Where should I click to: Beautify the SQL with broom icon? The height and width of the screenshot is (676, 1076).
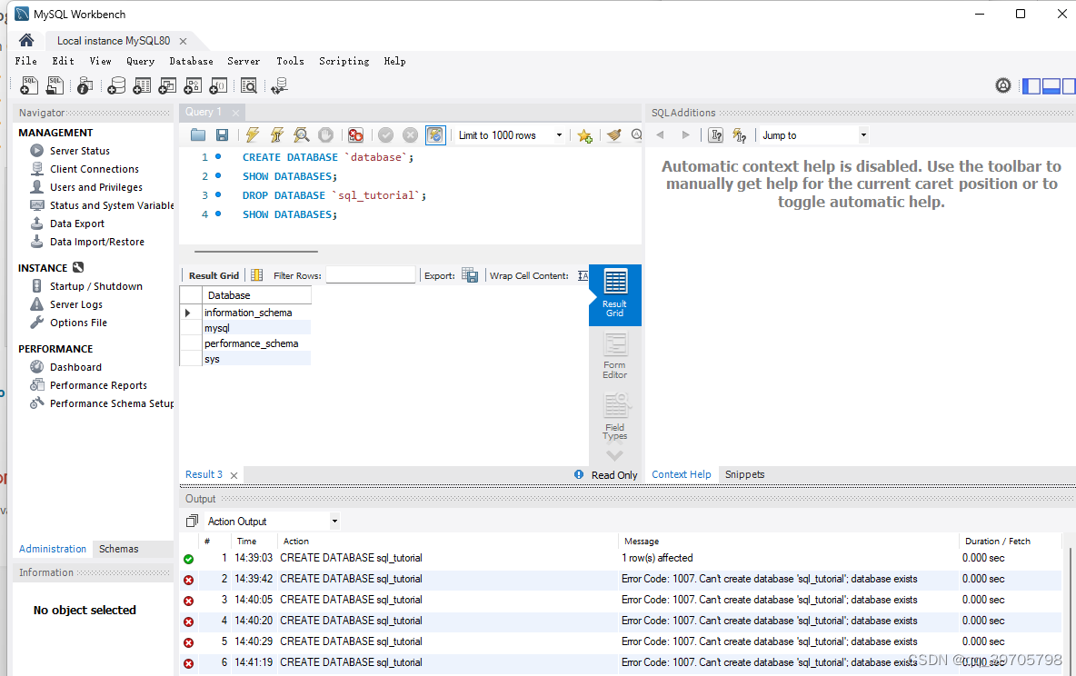pyautogui.click(x=614, y=135)
